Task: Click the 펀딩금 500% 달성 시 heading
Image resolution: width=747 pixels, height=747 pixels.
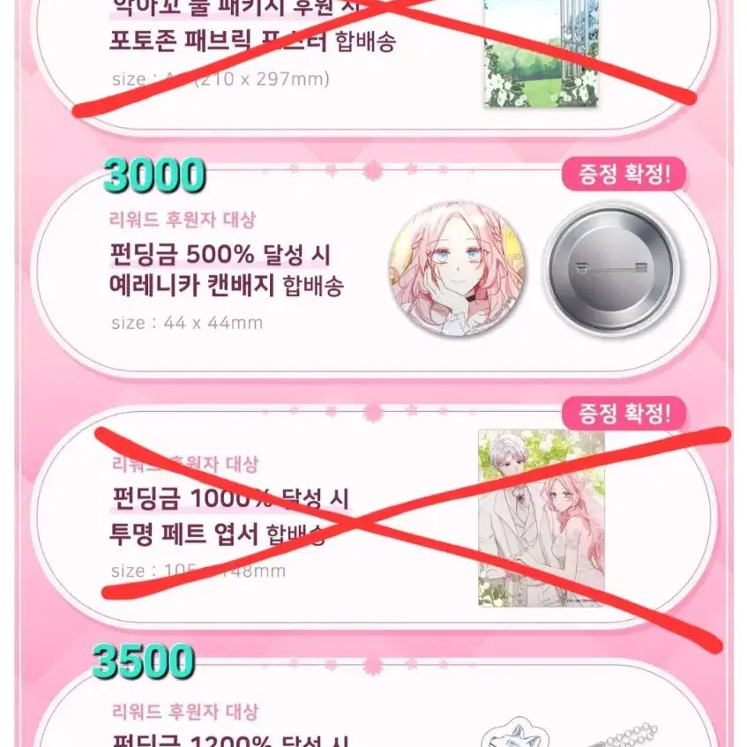Action: (220, 254)
